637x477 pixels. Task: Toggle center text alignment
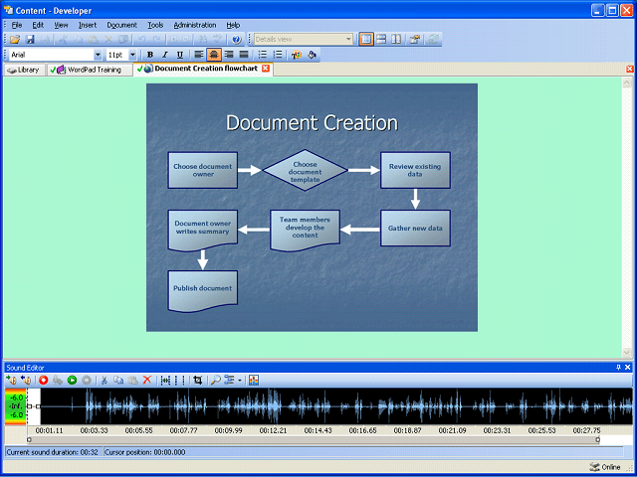(214, 55)
